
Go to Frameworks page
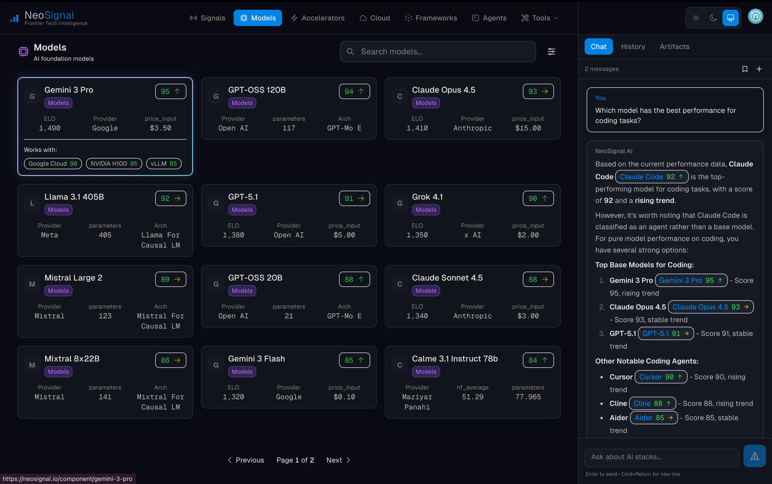point(431,18)
